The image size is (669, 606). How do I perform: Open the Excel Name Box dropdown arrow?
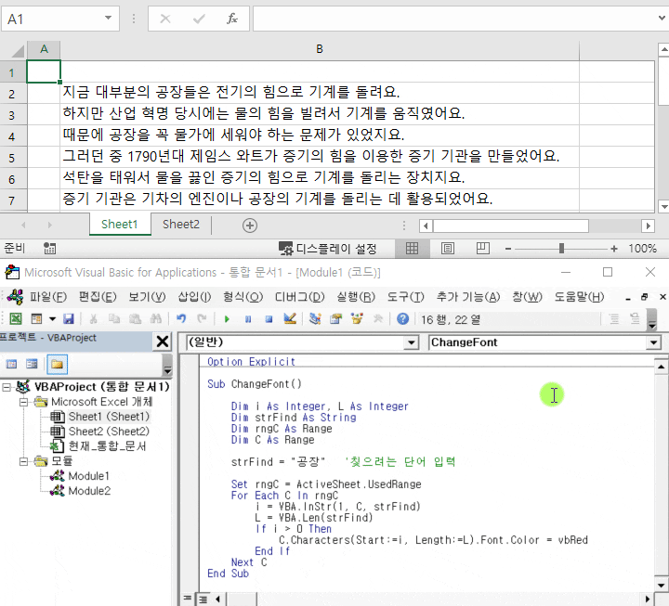[109, 18]
